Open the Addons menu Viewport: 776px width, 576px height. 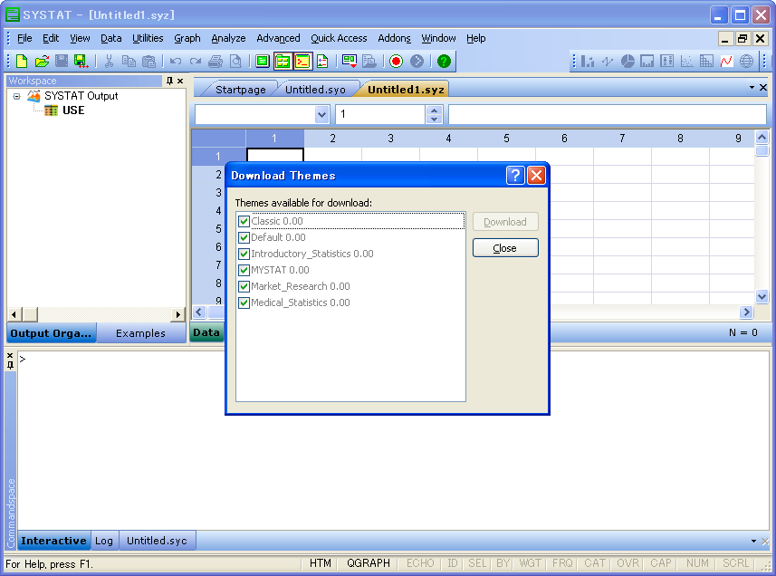click(394, 38)
